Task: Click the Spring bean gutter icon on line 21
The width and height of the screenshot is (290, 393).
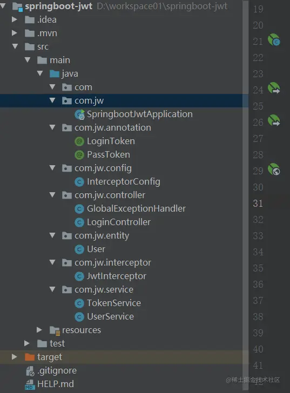Action: [274, 40]
